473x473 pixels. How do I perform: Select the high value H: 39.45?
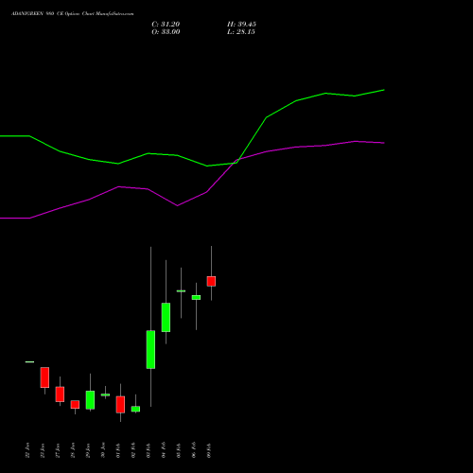click(x=241, y=25)
